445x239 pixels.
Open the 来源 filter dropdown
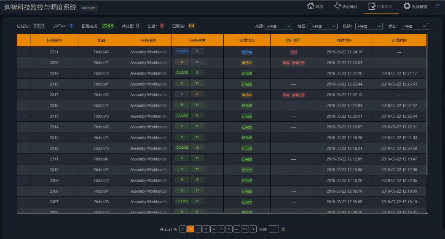[278, 26]
